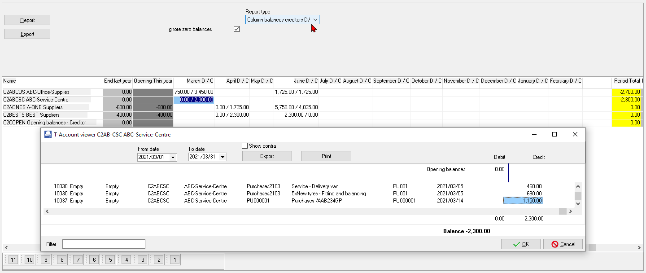Click the Filter text field
The width and height of the screenshot is (646, 273).
tap(104, 244)
